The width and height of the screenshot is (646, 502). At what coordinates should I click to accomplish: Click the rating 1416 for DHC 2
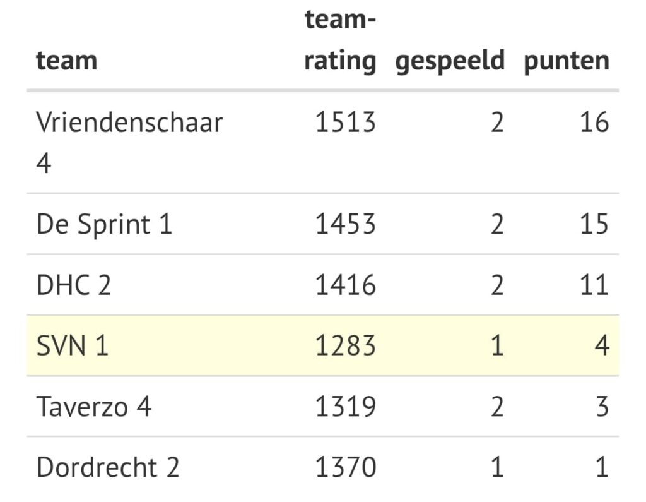tap(345, 285)
